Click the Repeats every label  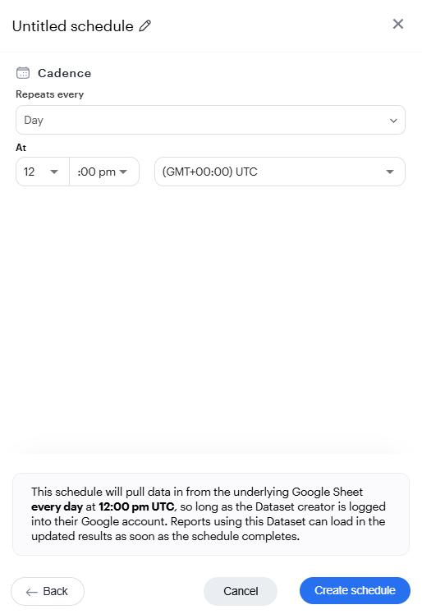[x=50, y=94]
